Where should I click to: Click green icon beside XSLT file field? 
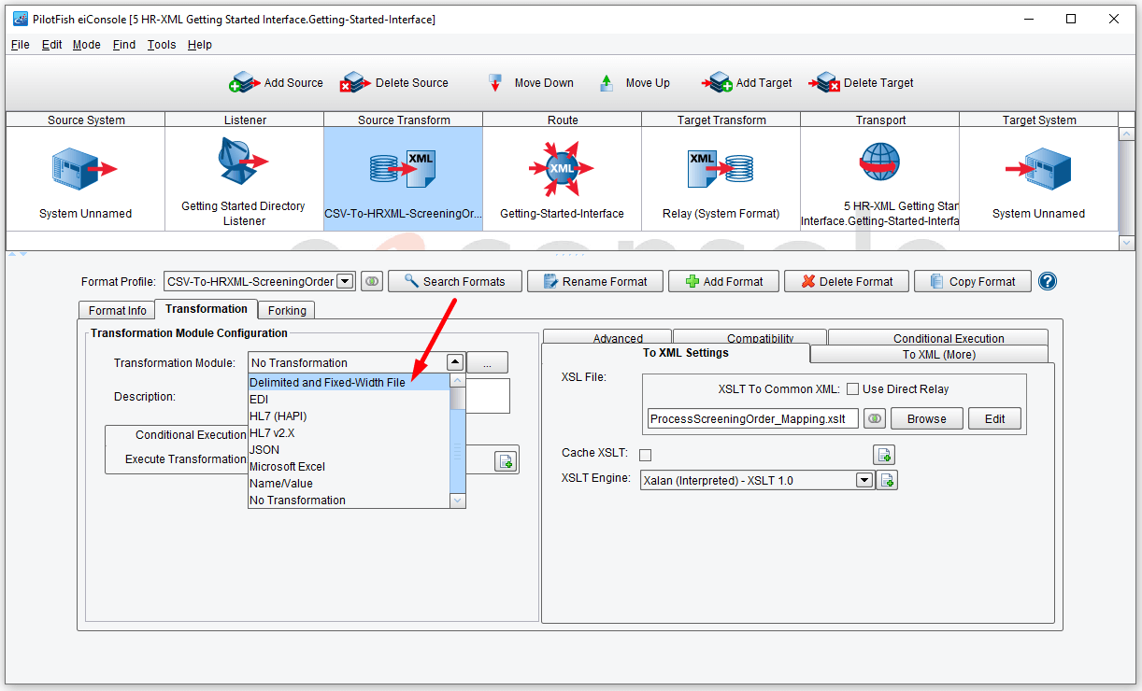point(874,418)
